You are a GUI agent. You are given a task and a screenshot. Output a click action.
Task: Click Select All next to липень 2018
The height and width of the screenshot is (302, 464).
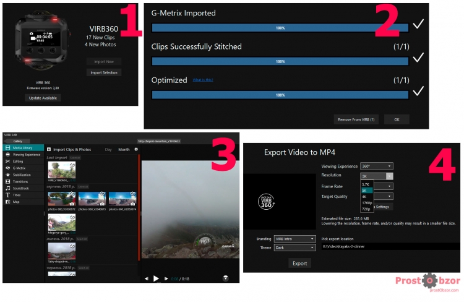82,239
